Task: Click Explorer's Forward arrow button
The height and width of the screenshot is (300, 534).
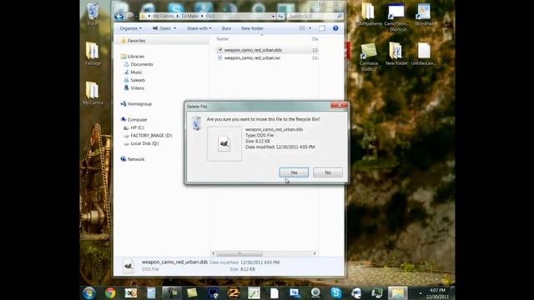Action: [x=129, y=16]
